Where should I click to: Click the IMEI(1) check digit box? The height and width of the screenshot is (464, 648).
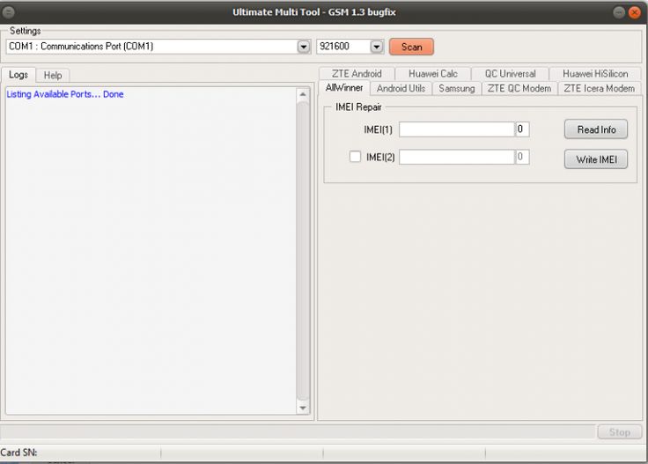[x=522, y=129]
